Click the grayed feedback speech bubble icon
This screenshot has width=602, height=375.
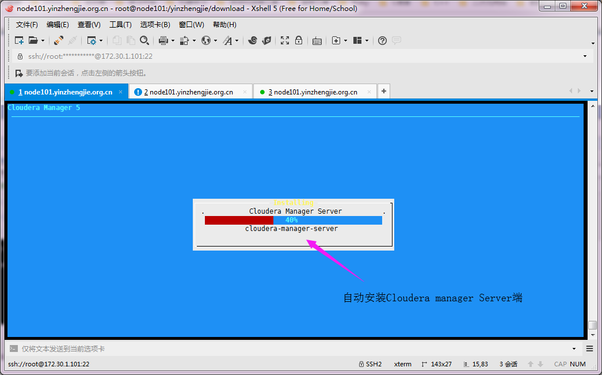(x=397, y=40)
